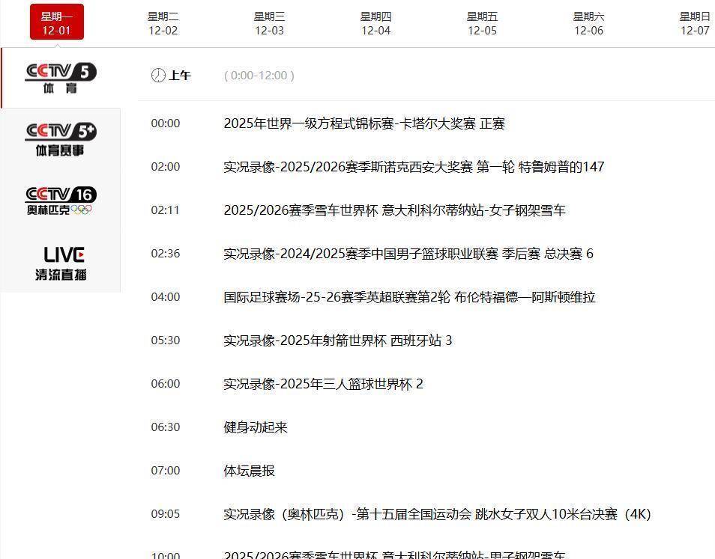The height and width of the screenshot is (559, 715).
Task: Select the 中国男子篮球职业联赛 总决赛 6 entry
Action: [x=408, y=254]
